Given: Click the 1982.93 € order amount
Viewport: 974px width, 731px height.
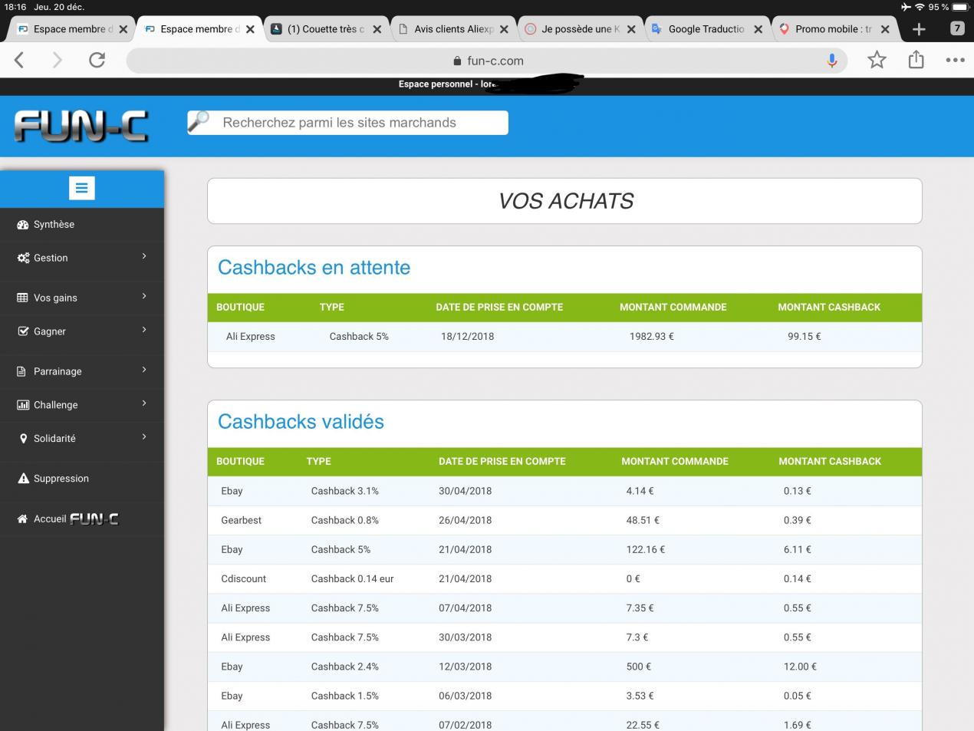Looking at the screenshot, I should tap(652, 337).
